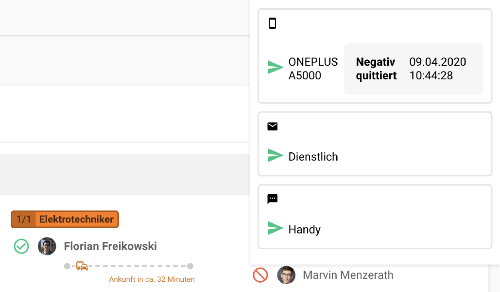
Task: Select the Handy SMS entry
Action: tap(304, 229)
